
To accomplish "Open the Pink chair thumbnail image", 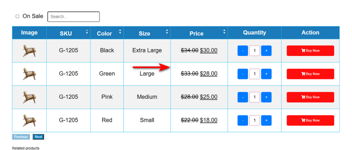I will pyautogui.click(x=29, y=97).
